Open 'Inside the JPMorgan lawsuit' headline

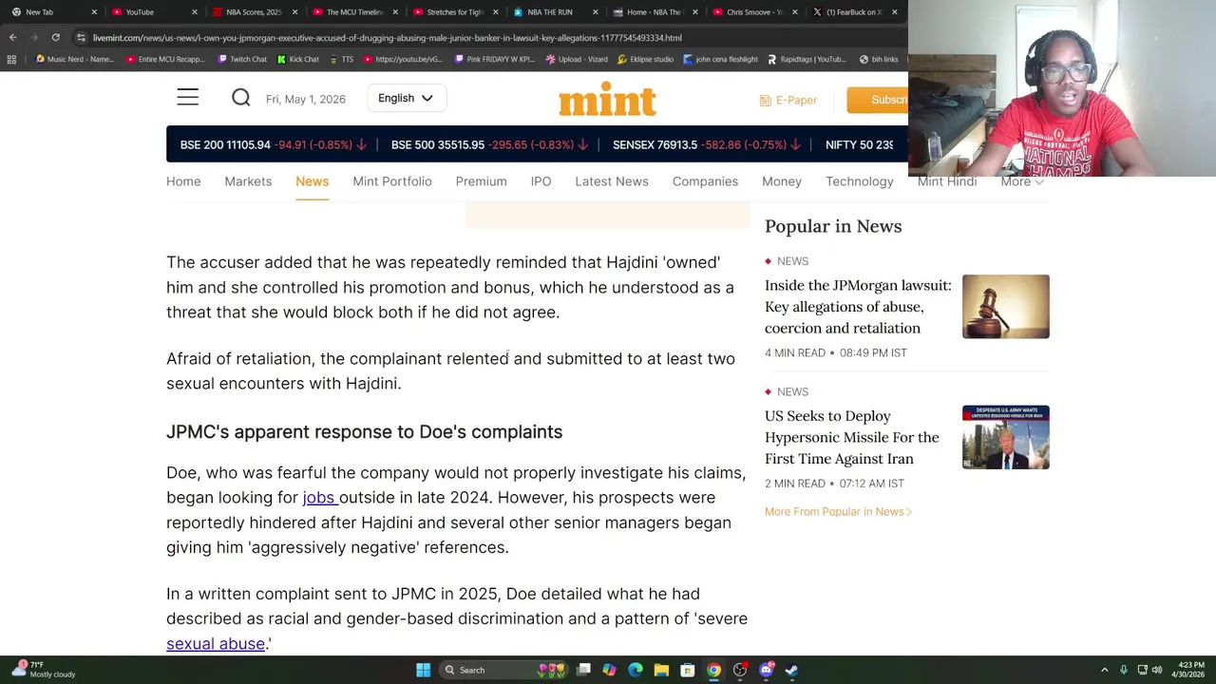(x=858, y=306)
